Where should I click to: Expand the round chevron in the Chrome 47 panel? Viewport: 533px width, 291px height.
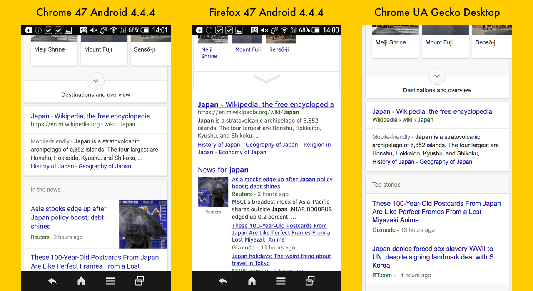point(96,81)
